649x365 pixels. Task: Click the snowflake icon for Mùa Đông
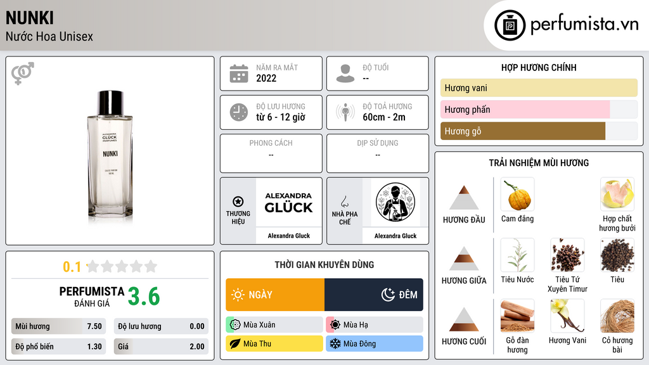click(335, 343)
